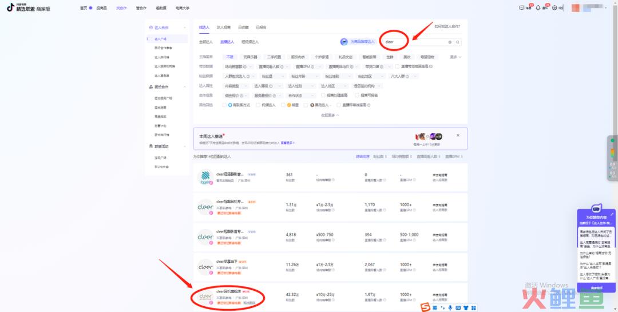Click the magnifier search icon
618x312 pixels.
458,42
